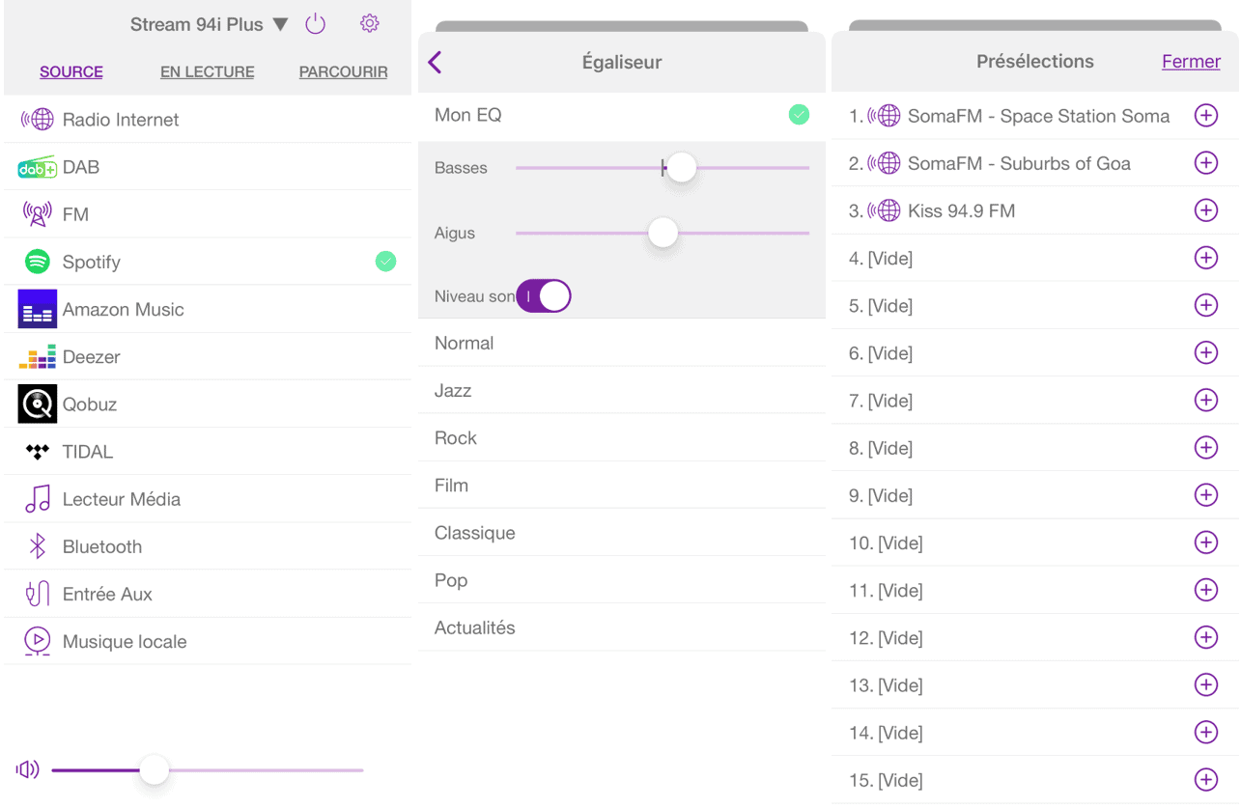
Task: Open the PARCOURIR tab
Action: (343, 71)
